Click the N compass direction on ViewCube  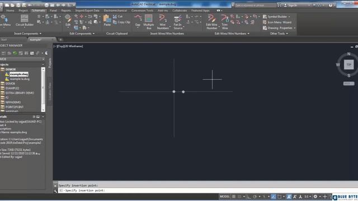pyautogui.click(x=348, y=54)
